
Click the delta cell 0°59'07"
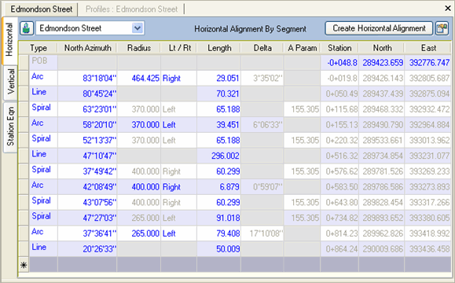(262, 187)
